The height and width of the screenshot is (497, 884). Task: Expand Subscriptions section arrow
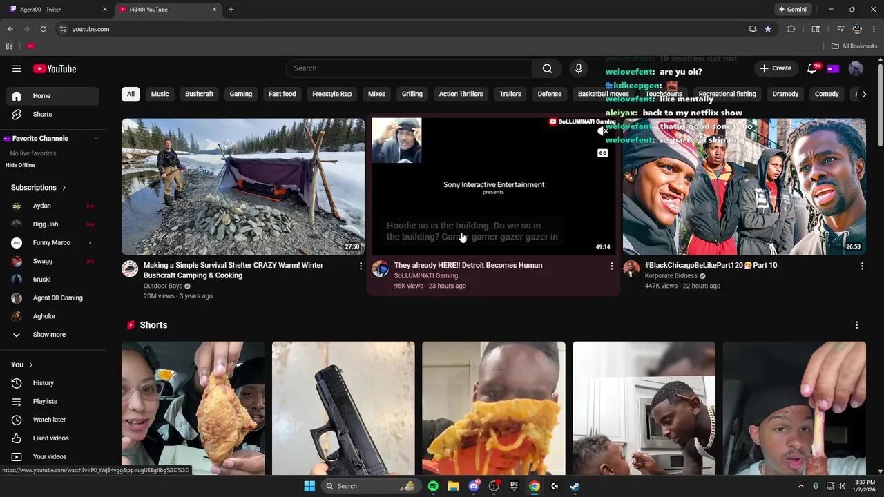coord(64,188)
